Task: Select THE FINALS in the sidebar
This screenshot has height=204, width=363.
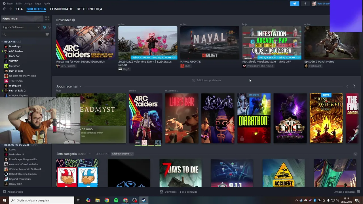Action: (x=16, y=81)
